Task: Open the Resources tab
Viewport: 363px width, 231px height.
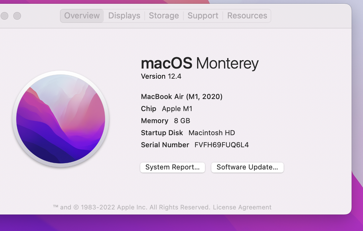Action: coord(247,16)
